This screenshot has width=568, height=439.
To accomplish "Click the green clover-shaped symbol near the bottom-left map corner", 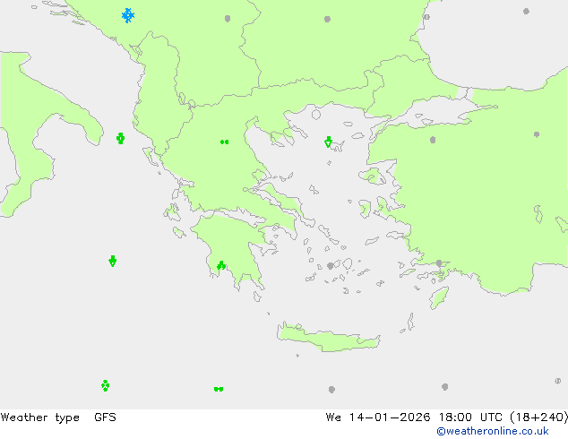I will pyautogui.click(x=105, y=386).
